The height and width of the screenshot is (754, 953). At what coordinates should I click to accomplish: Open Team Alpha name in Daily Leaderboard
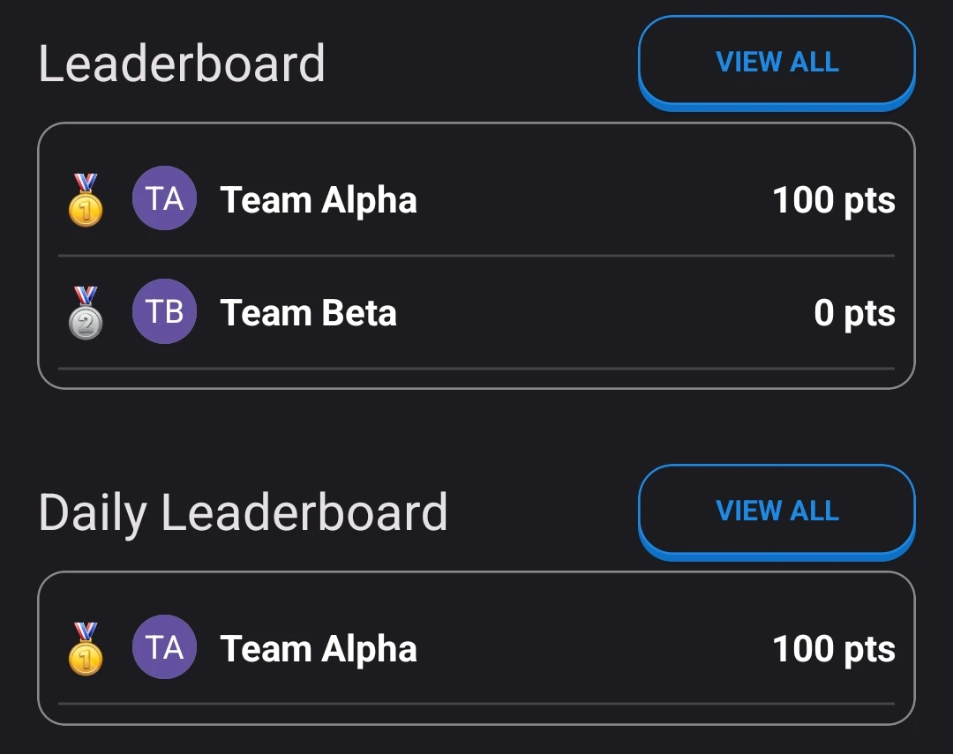319,649
